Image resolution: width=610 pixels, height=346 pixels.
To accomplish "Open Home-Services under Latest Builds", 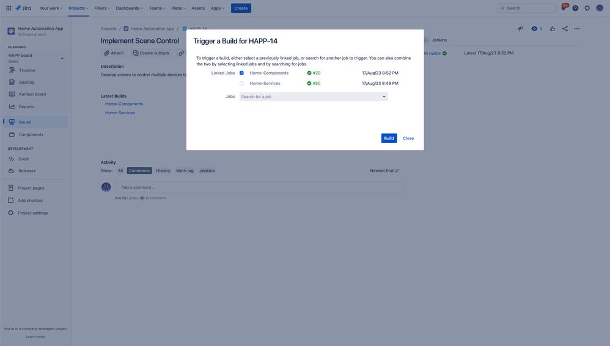I will pos(120,113).
